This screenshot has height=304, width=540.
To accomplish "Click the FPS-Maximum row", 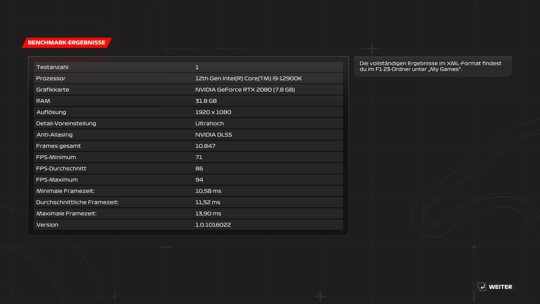I will 188,180.
